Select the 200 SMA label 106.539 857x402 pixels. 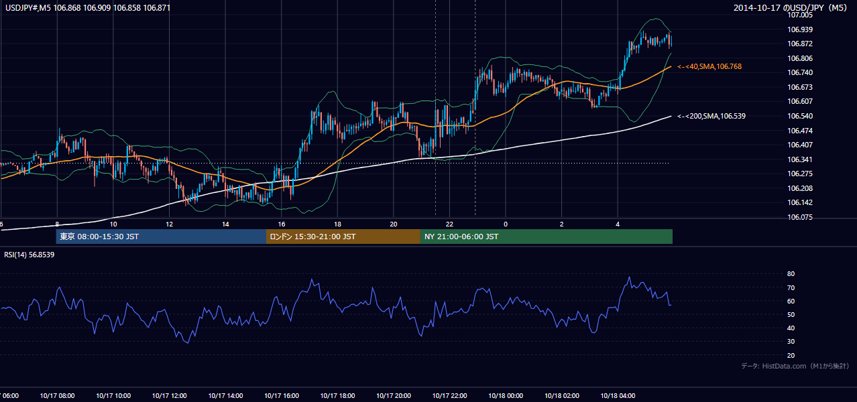click(x=711, y=116)
